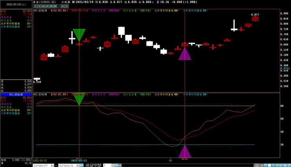The width and height of the screenshot is (291, 167).
Task: Click the yellow plus zoom-in icon
Action: (x=277, y=165)
